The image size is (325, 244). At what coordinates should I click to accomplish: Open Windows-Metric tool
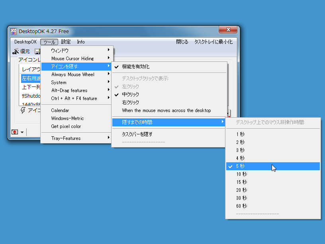point(76,118)
